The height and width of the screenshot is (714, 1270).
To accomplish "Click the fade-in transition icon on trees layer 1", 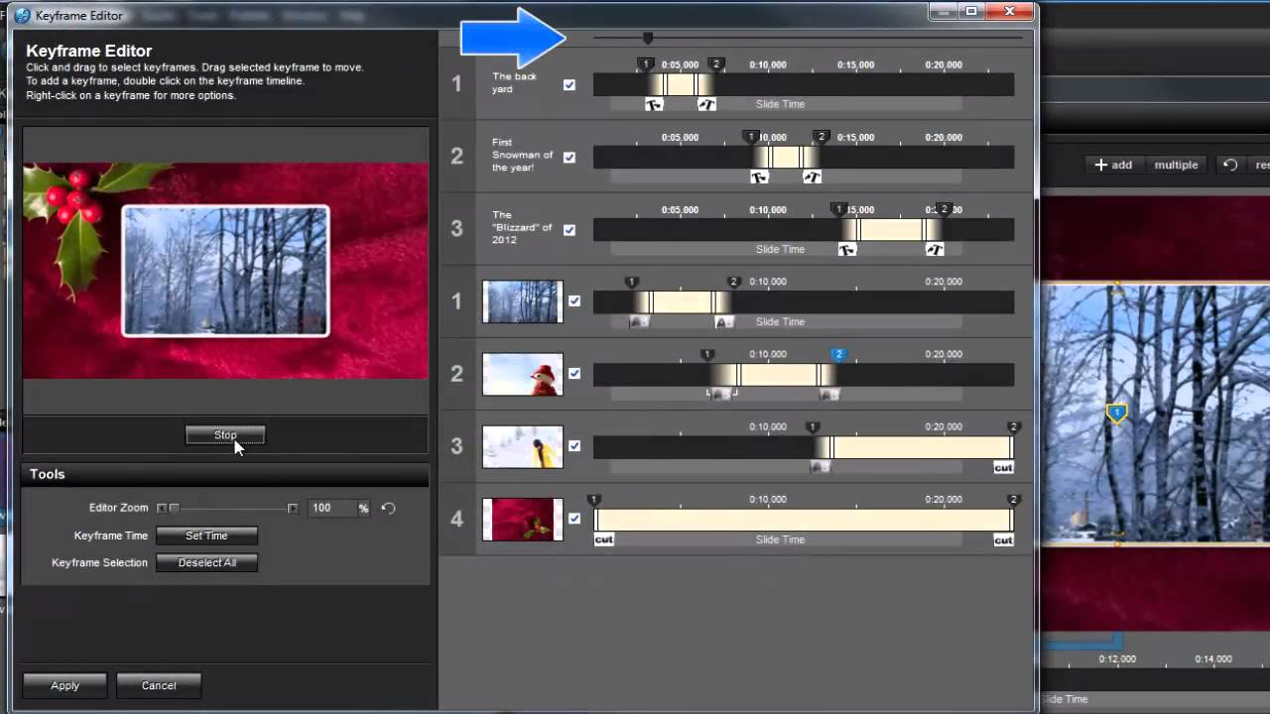I will click(639, 322).
